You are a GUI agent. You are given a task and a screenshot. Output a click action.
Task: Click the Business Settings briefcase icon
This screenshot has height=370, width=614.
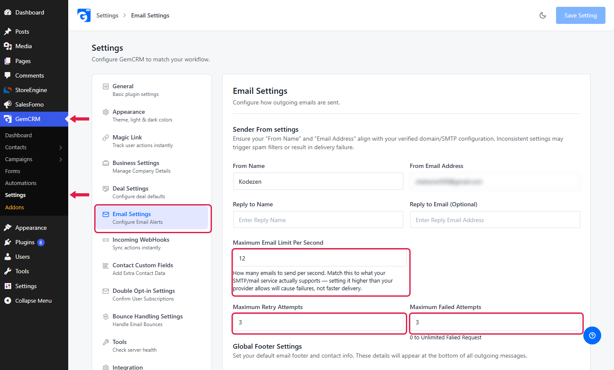tap(106, 163)
